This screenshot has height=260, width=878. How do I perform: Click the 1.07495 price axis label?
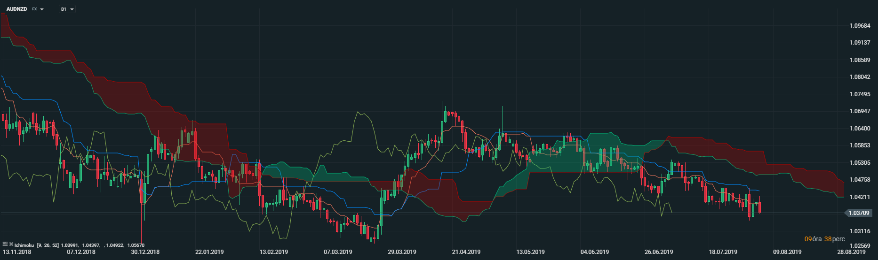click(860, 94)
